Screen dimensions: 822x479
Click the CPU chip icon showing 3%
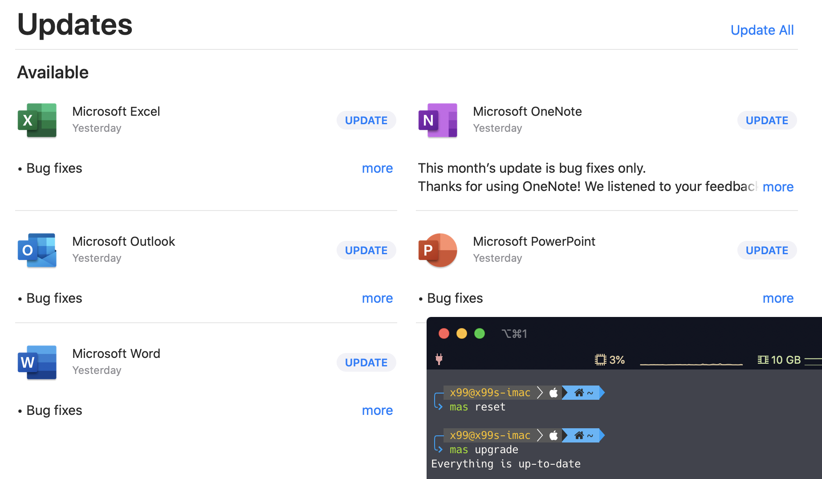[x=600, y=360]
